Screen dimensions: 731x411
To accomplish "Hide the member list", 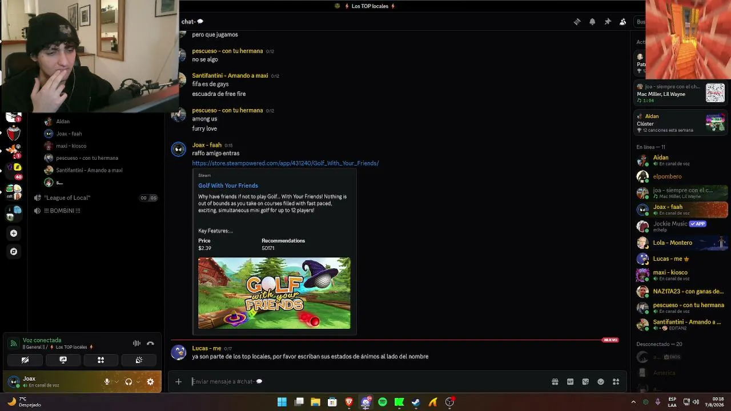I will 623,22.
